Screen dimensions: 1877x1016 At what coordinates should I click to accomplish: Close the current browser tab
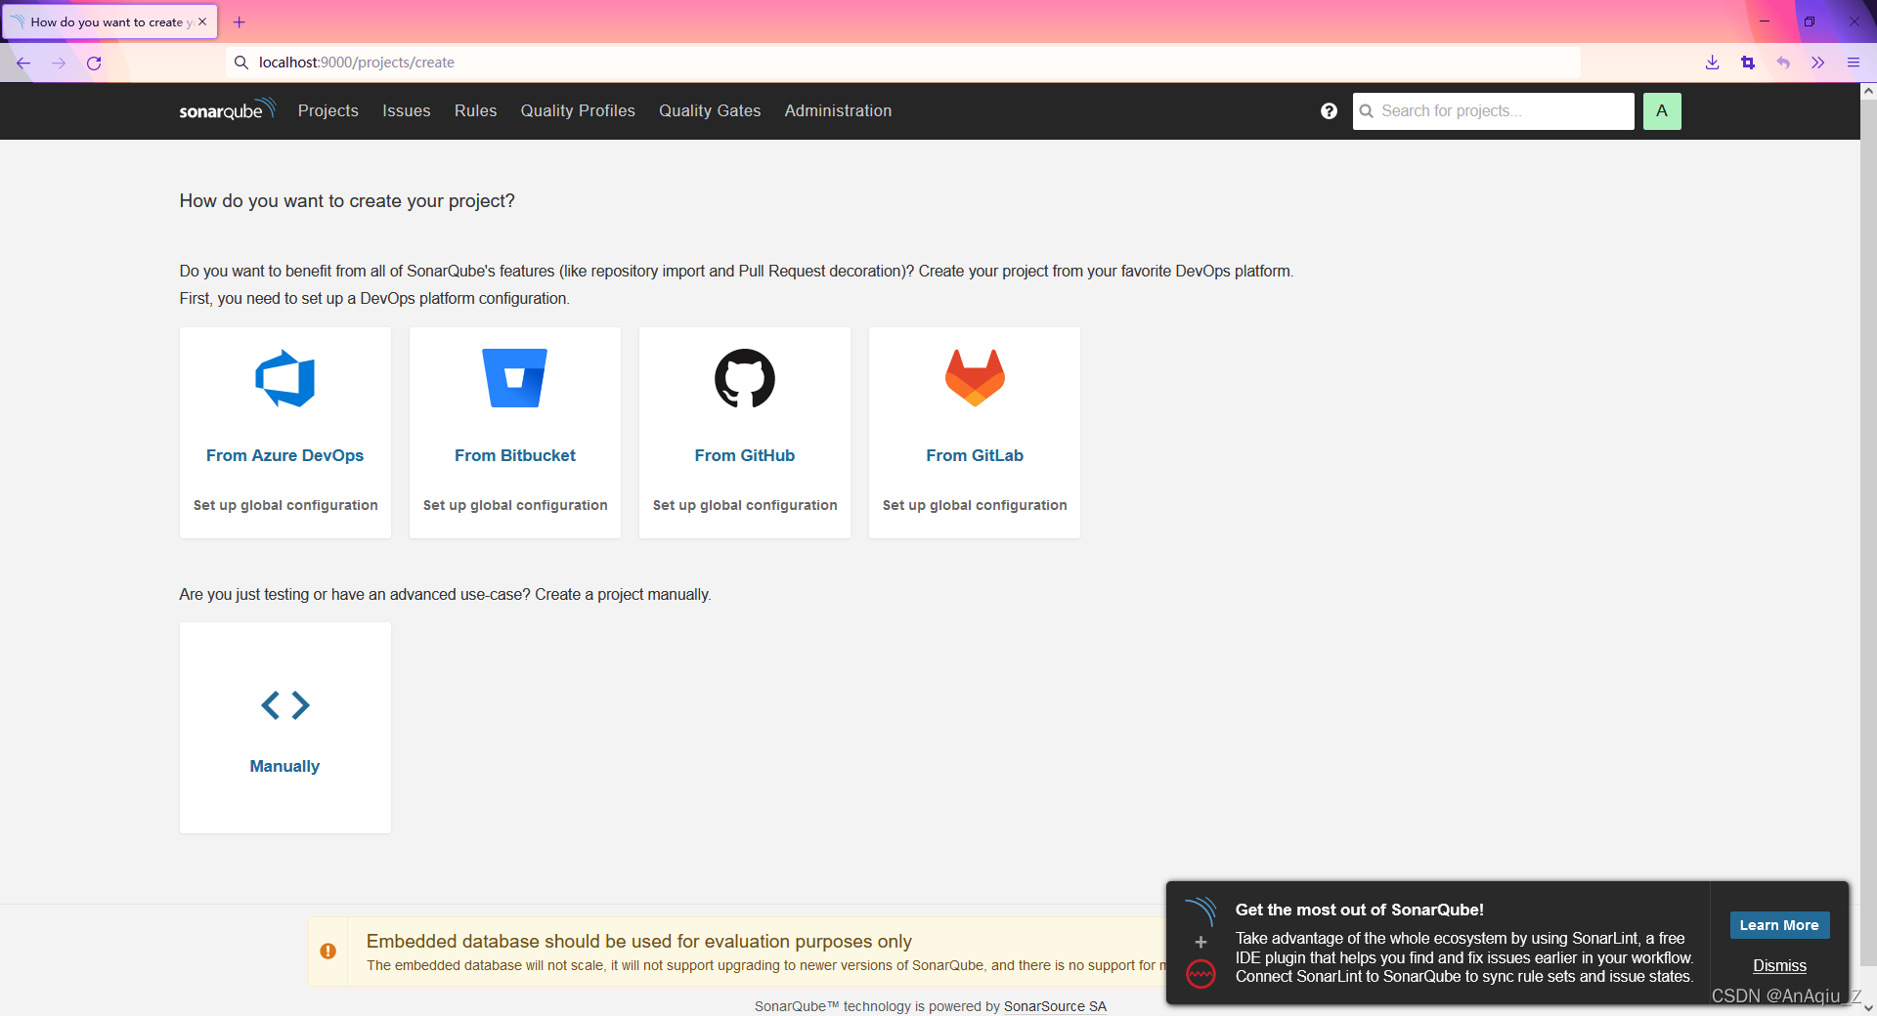202,21
